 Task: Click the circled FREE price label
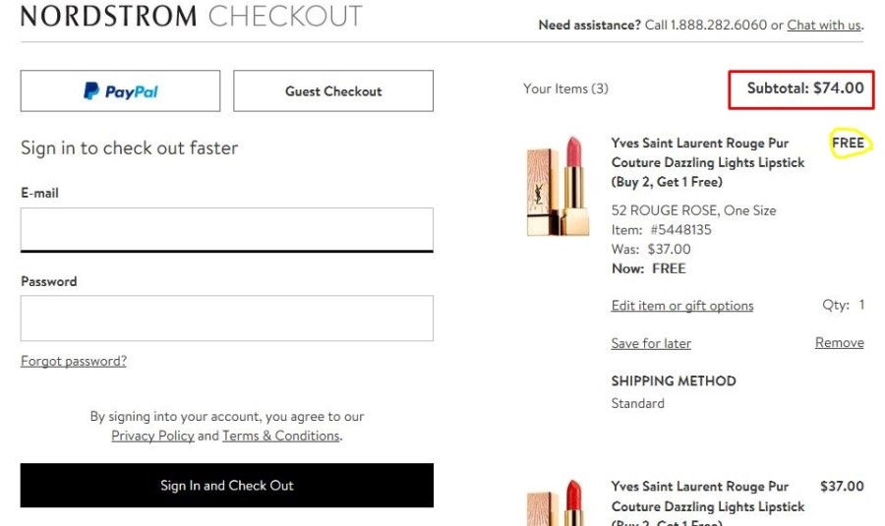(848, 144)
